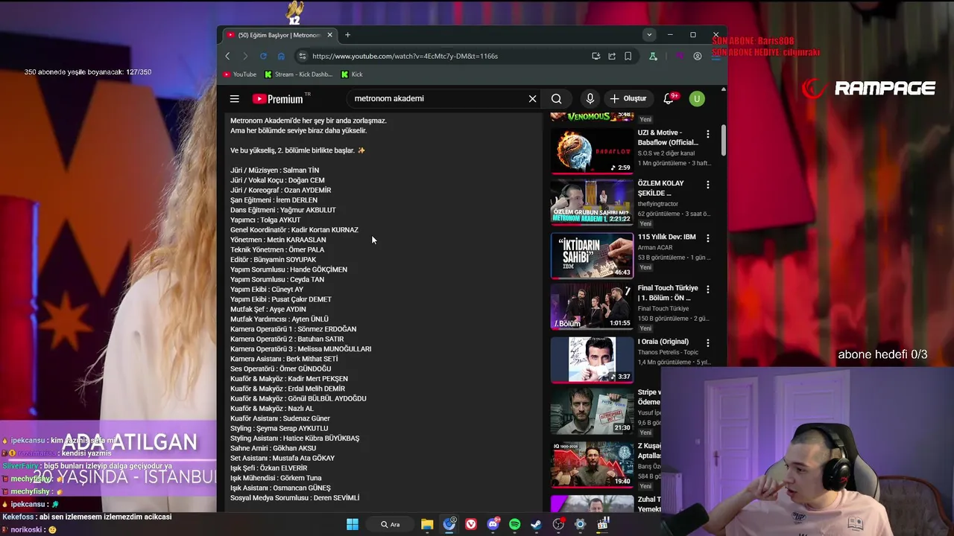Click the Oluştur create button

point(628,98)
